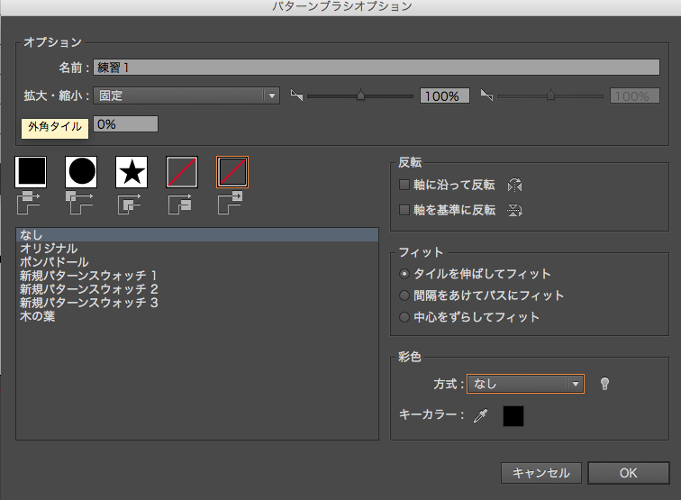
Task: Confirm with the OK button
Action: (629, 473)
